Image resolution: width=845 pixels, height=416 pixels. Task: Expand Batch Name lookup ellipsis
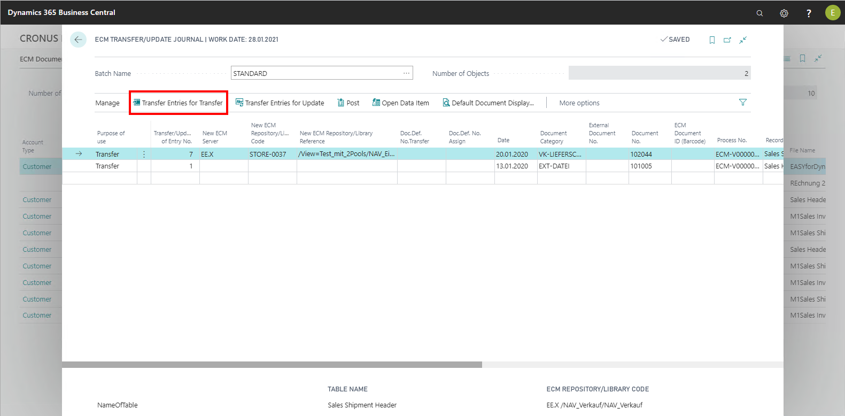406,73
